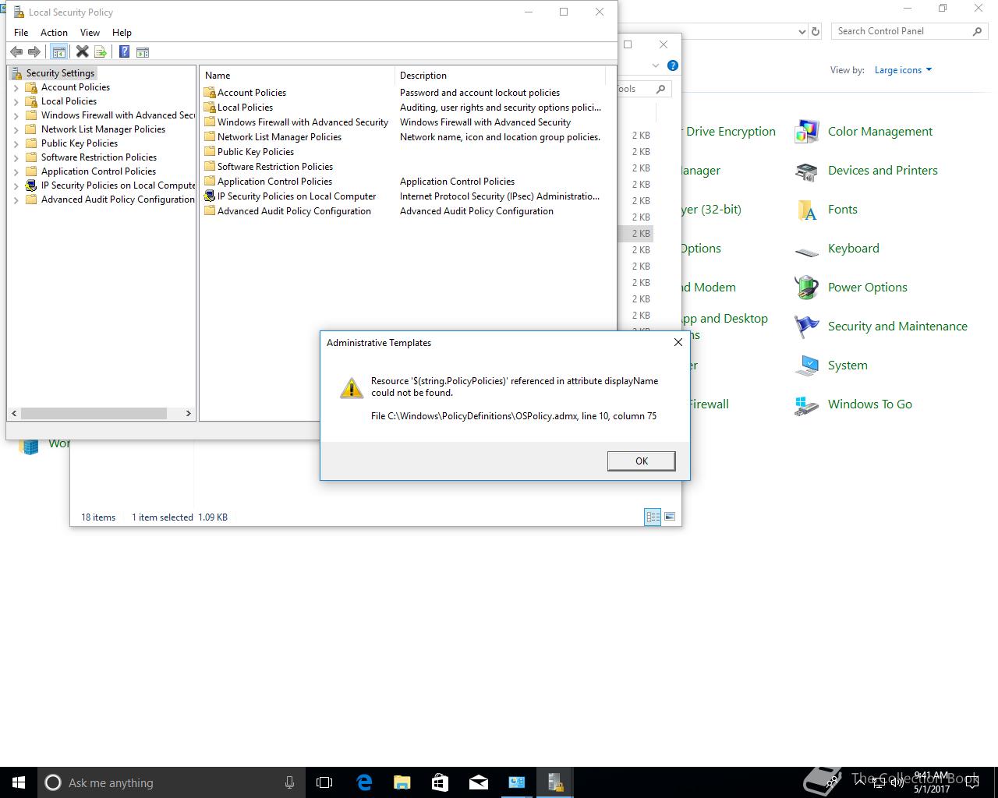998x798 pixels.
Task: Click the Search Control Panel box
Action: (x=901, y=31)
